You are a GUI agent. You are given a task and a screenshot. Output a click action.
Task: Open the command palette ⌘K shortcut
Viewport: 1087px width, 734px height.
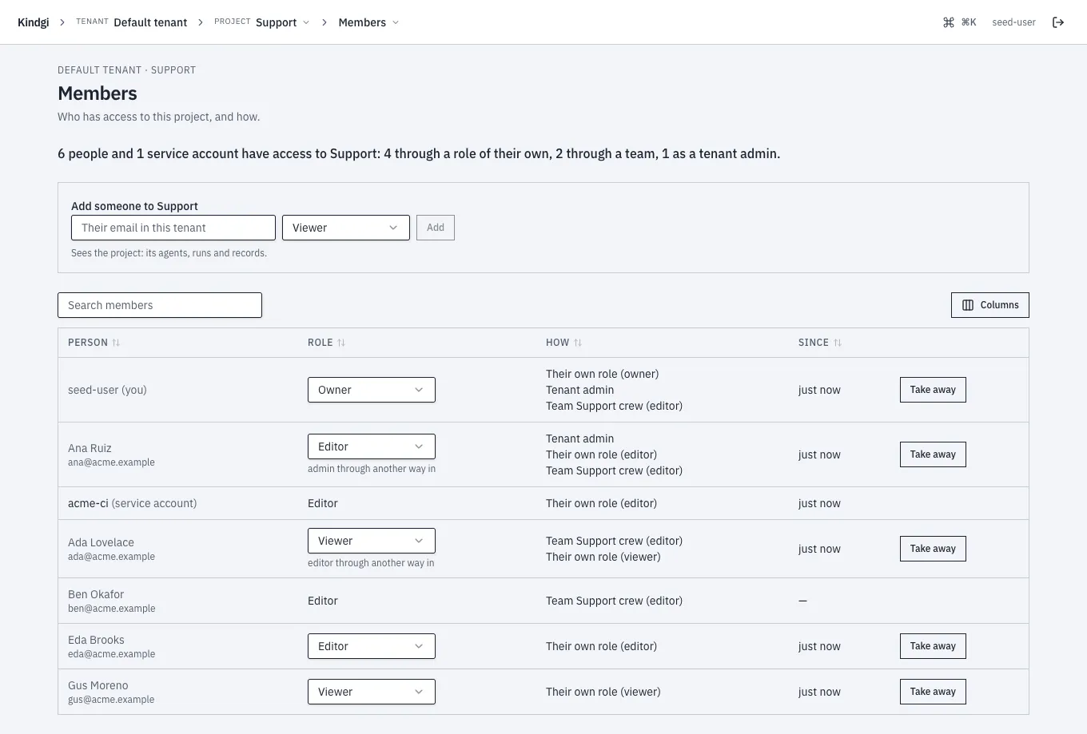point(960,22)
